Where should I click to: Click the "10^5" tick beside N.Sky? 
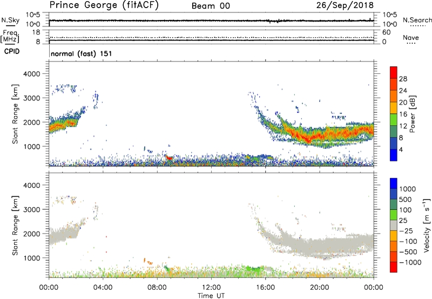click(33, 15)
